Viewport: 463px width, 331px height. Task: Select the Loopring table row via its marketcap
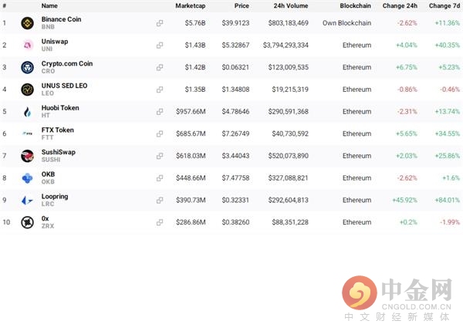(x=191, y=200)
